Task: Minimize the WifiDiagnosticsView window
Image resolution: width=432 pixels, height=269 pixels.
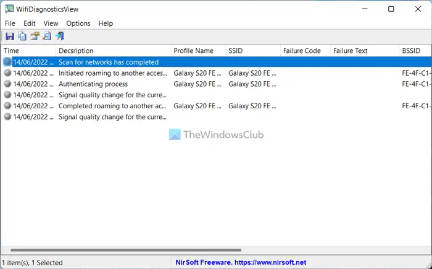Action: tap(365, 9)
